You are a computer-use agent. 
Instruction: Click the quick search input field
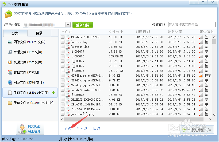(x=192, y=25)
